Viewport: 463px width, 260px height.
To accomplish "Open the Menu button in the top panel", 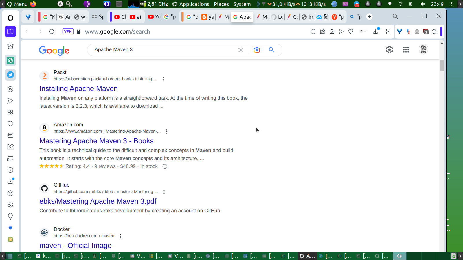I will pos(17,4).
